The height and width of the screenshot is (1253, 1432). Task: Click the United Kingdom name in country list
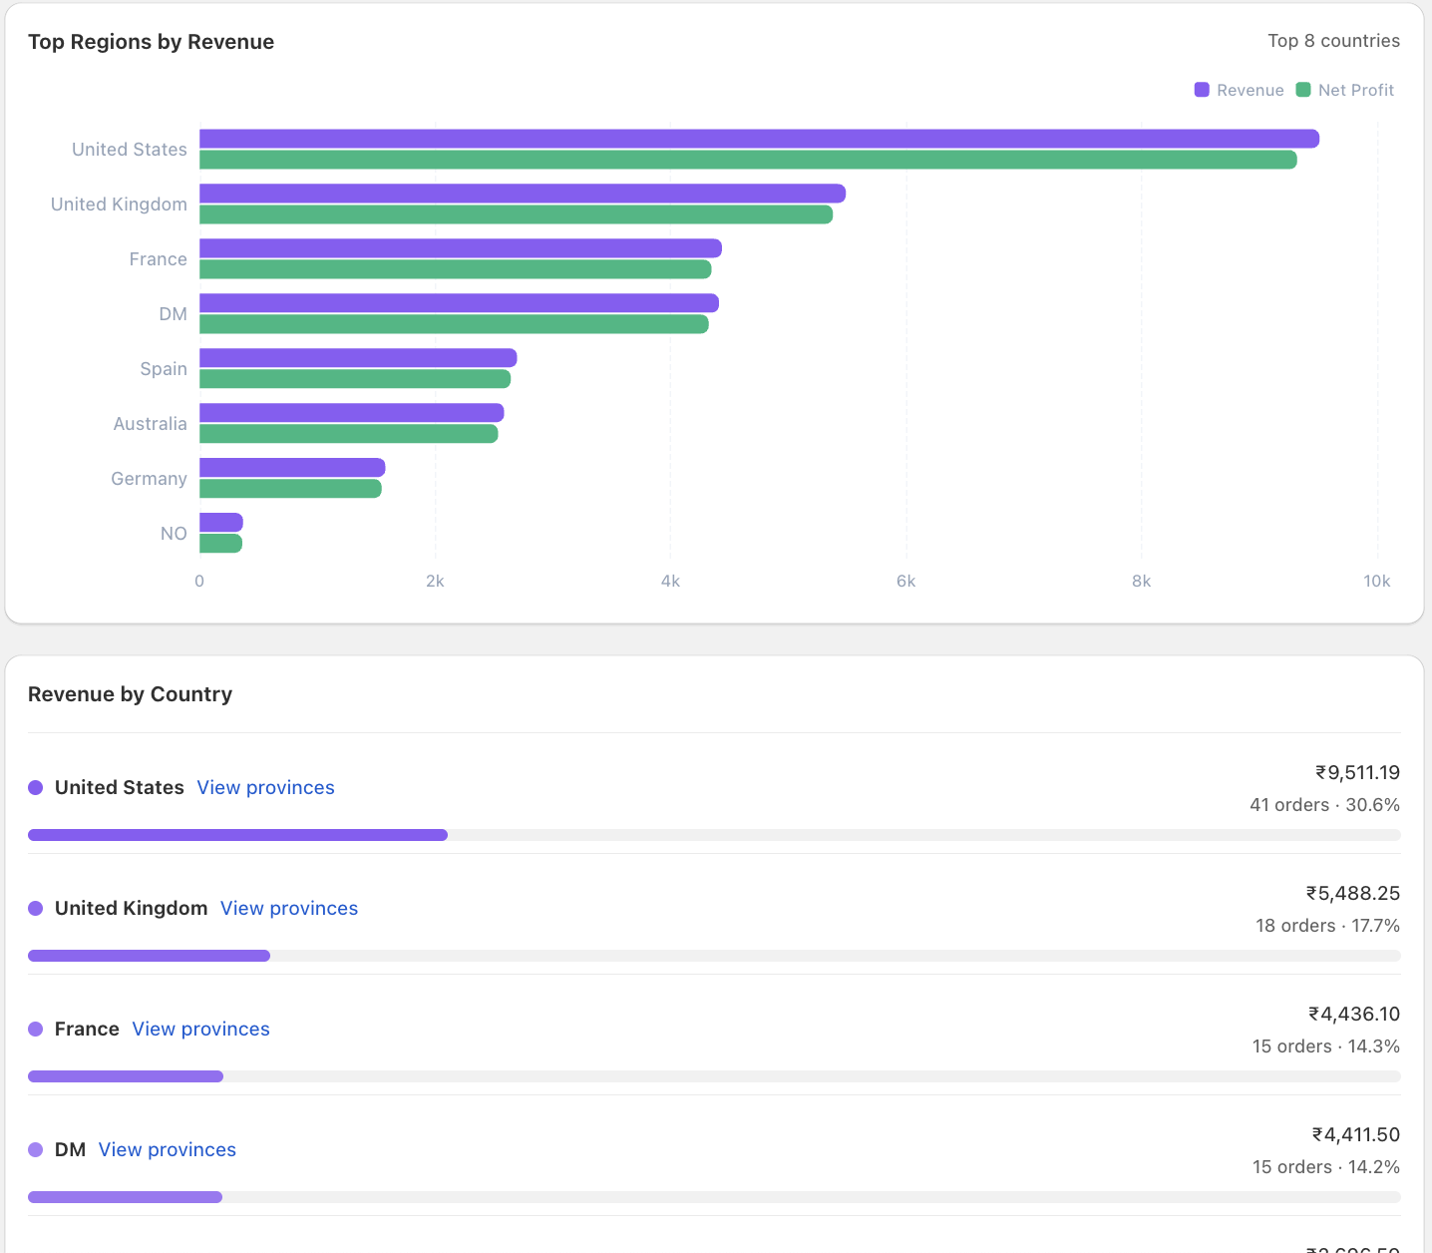point(132,908)
